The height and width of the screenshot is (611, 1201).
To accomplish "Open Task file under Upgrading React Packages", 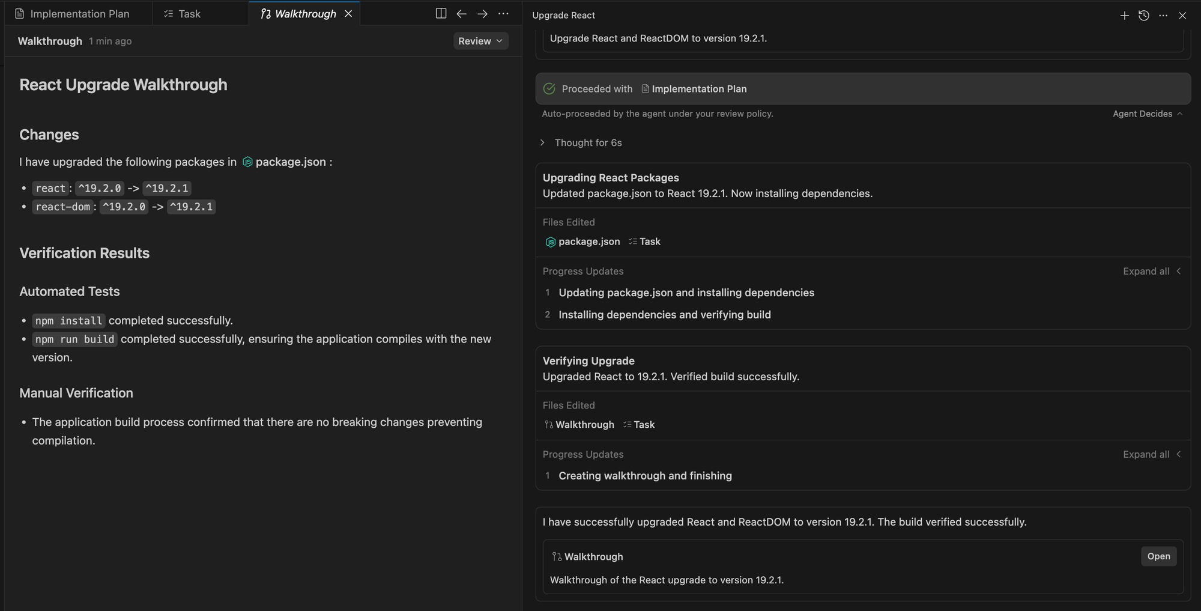I will point(644,242).
